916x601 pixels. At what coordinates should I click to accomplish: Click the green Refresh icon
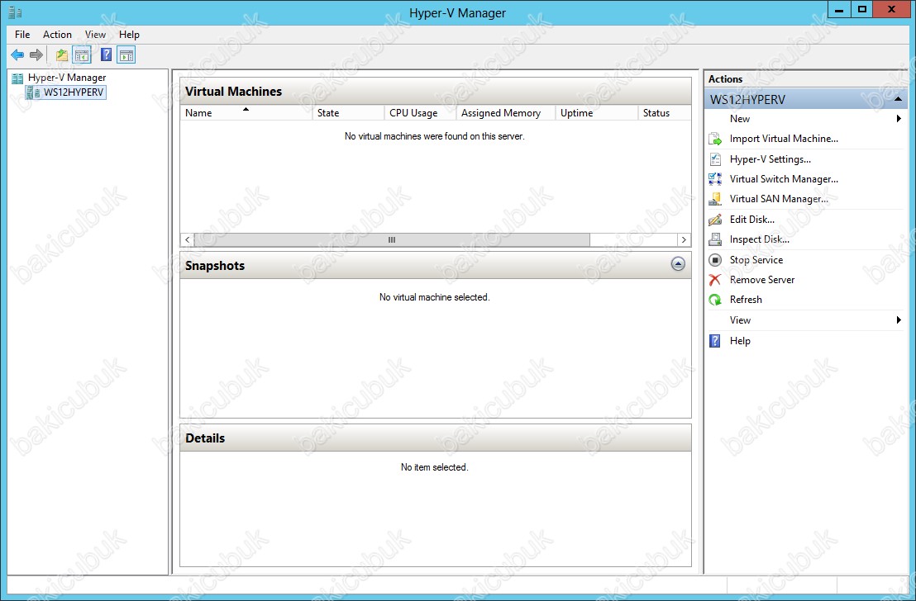pos(715,300)
